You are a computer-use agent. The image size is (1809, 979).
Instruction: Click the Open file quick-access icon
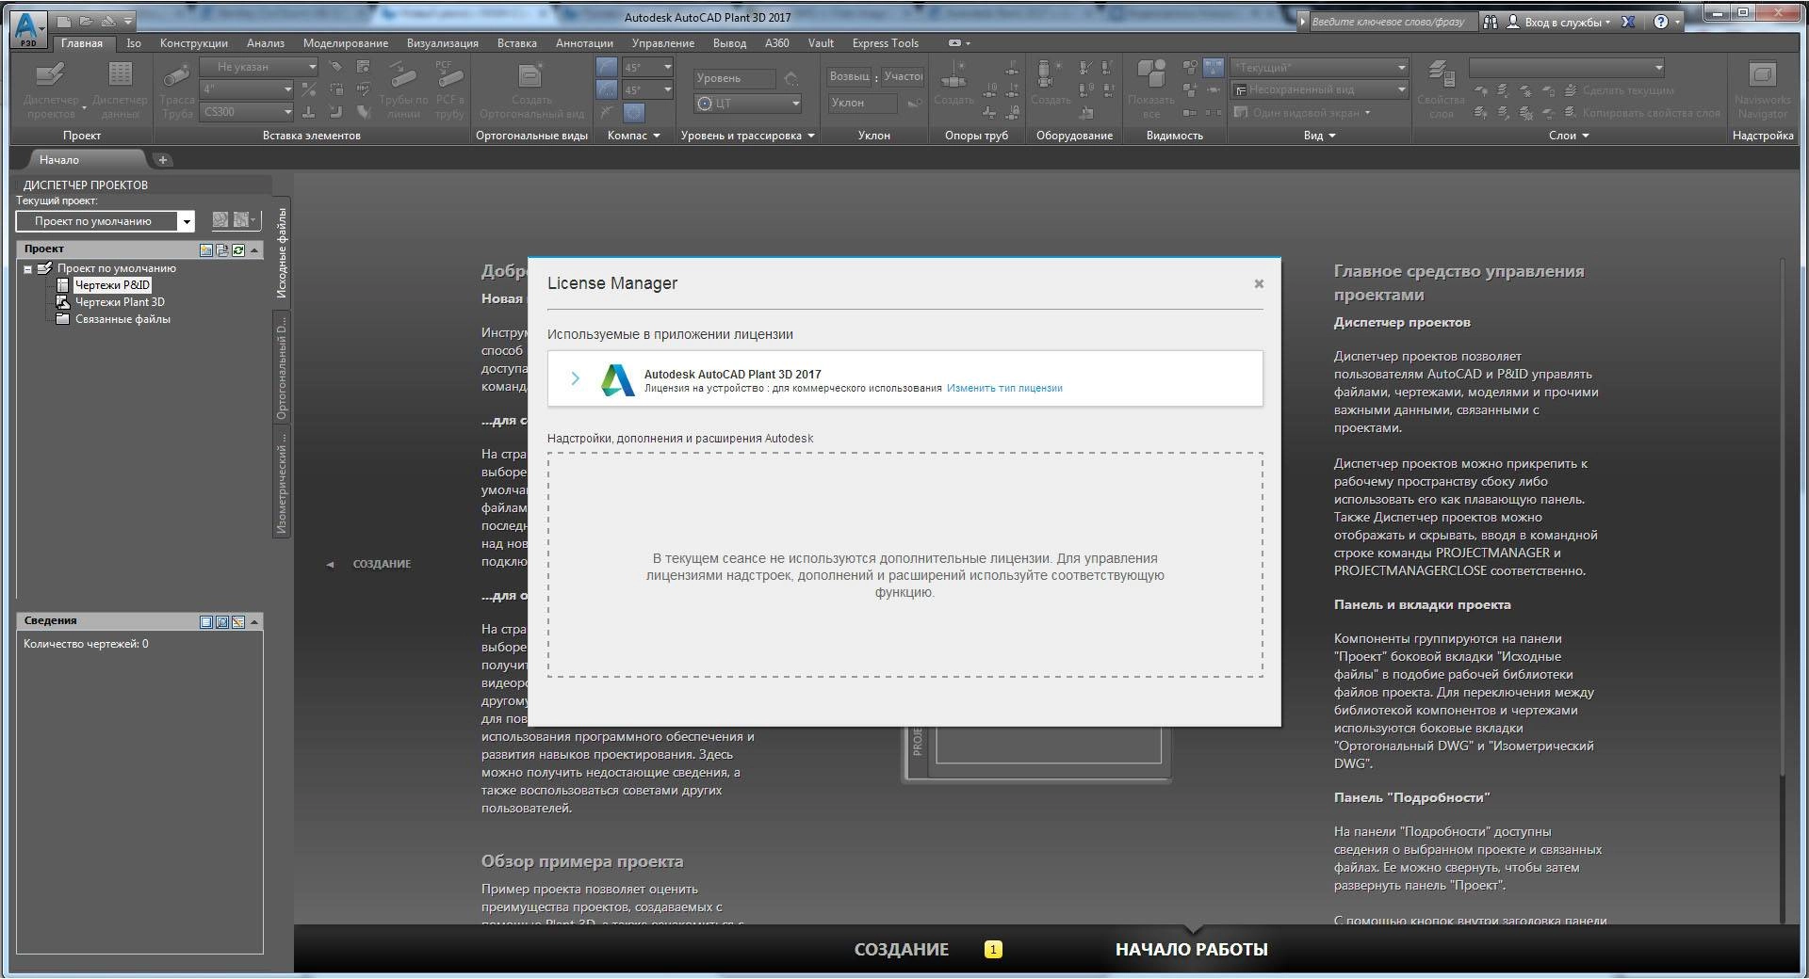[85, 20]
